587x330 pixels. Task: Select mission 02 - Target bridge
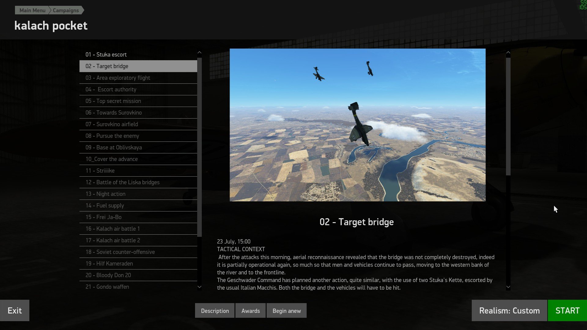[138, 66]
